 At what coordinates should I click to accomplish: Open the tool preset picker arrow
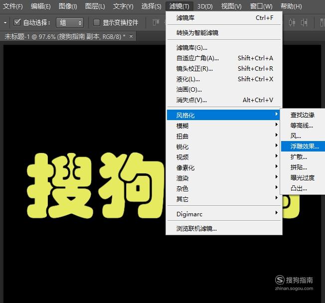coord(5,22)
